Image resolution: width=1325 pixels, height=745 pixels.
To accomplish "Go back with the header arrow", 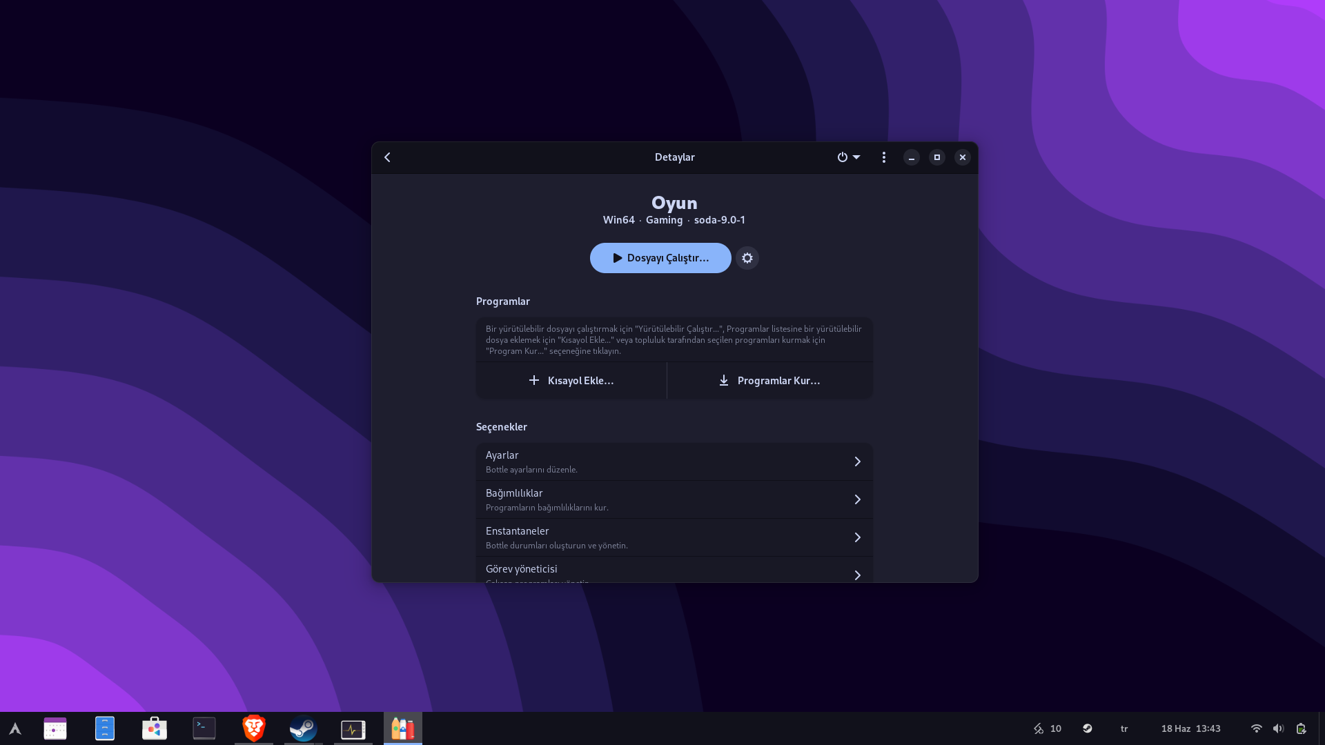I will 387,157.
